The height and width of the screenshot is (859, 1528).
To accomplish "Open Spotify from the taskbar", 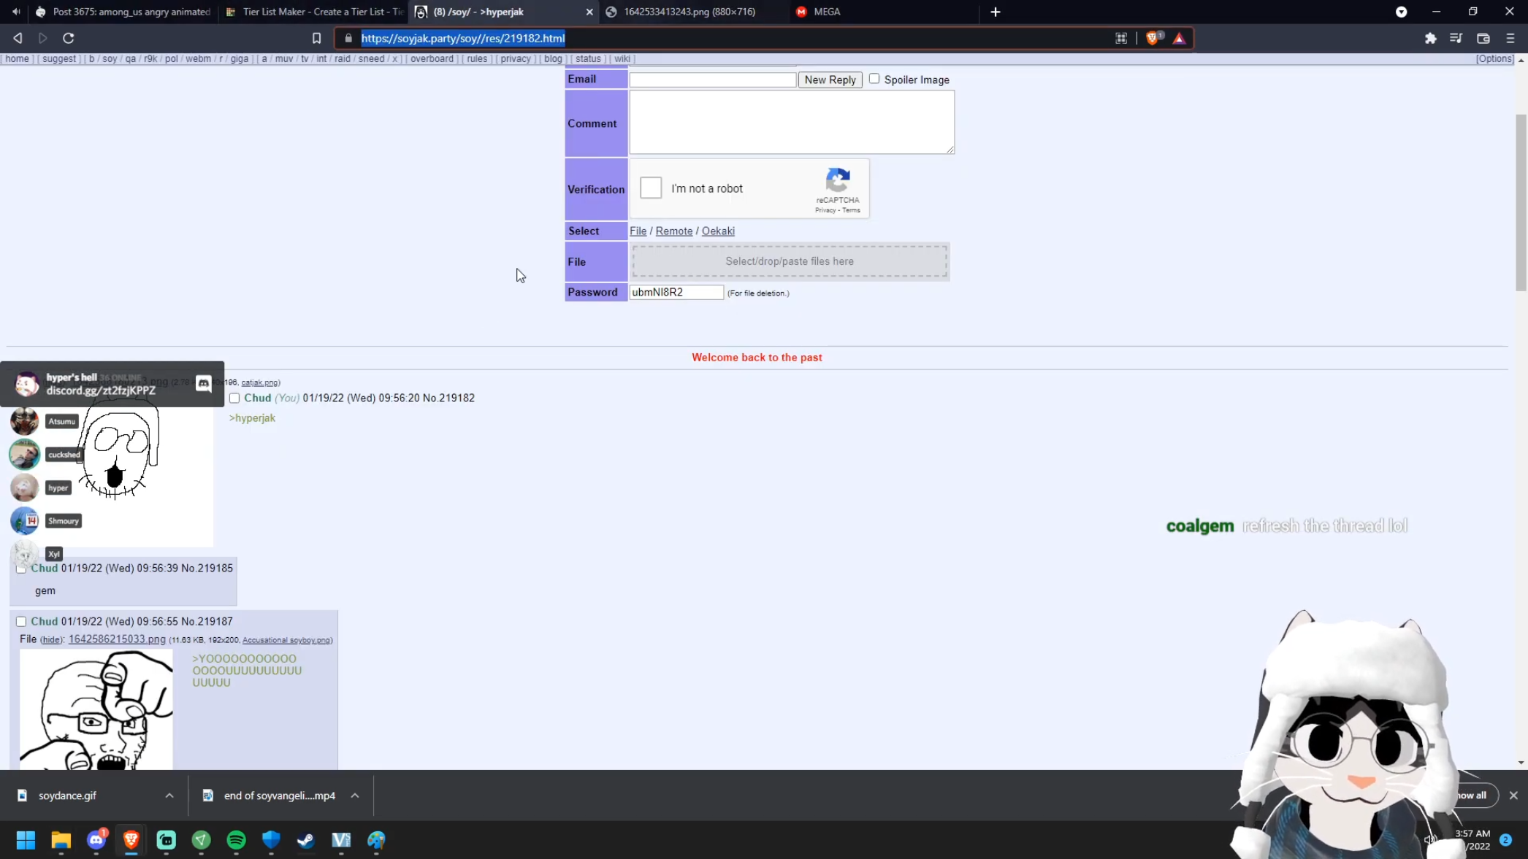I will (236, 840).
